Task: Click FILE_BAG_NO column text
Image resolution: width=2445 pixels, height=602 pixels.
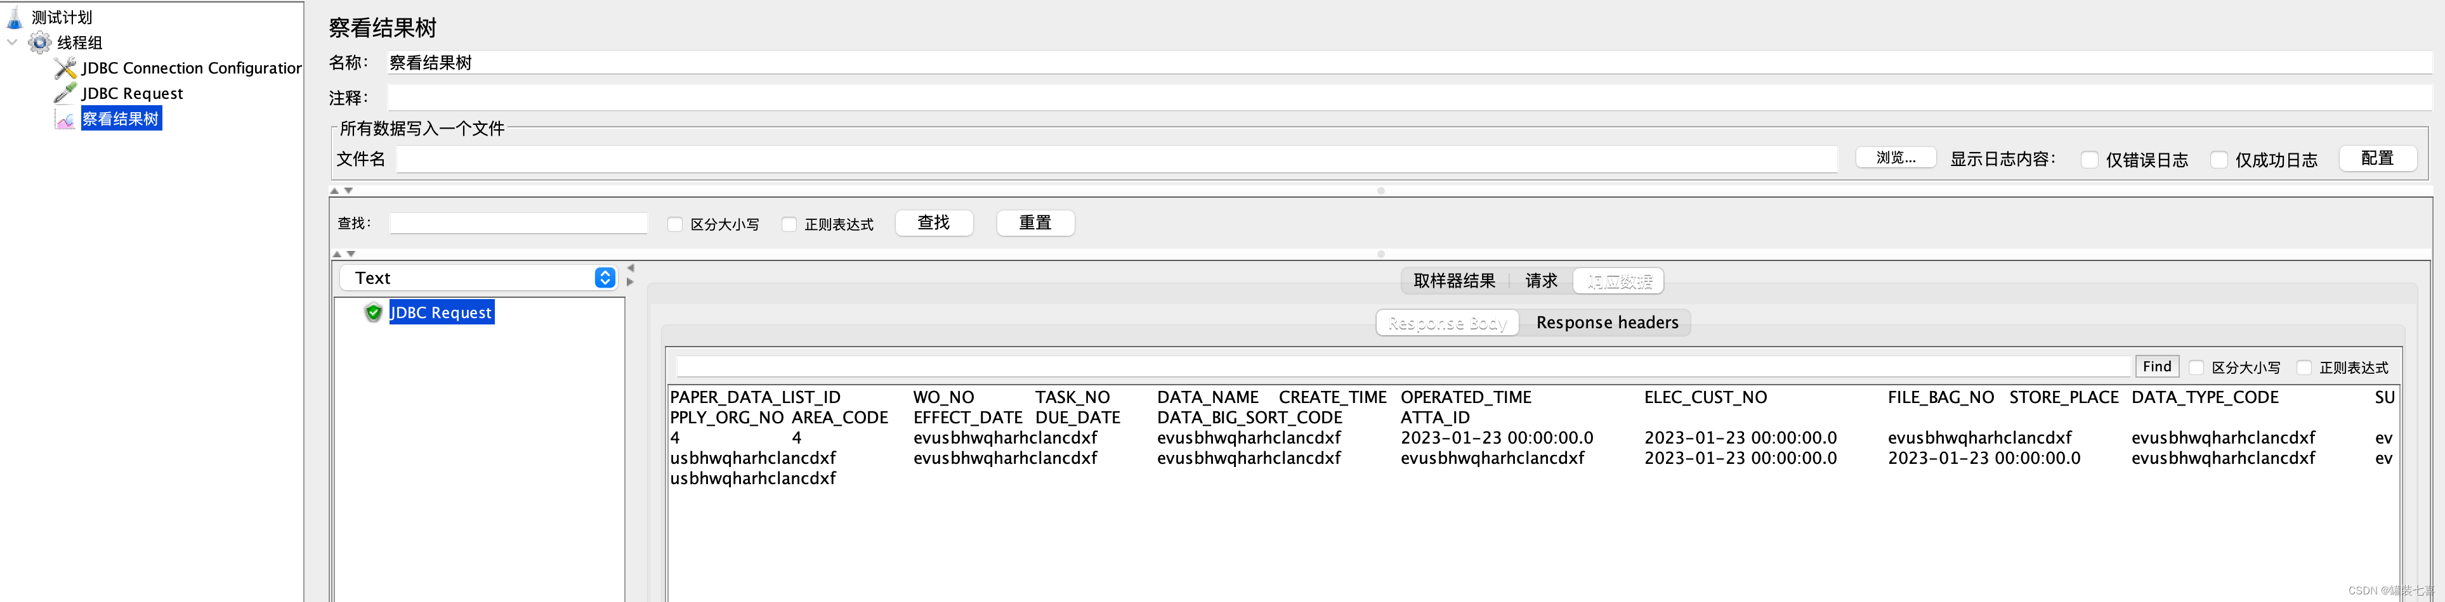Action: coord(1941,397)
